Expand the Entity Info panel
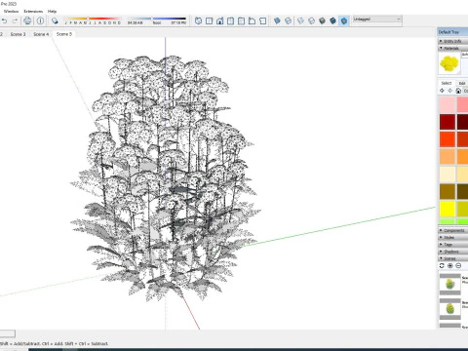468x351 pixels. (x=452, y=41)
